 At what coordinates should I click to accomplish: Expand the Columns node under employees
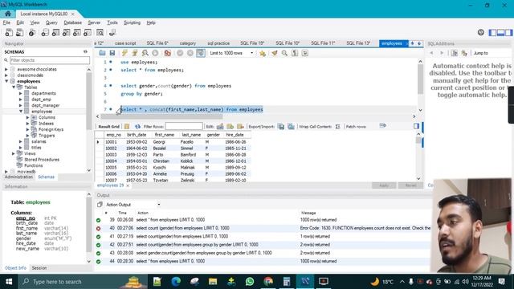click(28, 117)
